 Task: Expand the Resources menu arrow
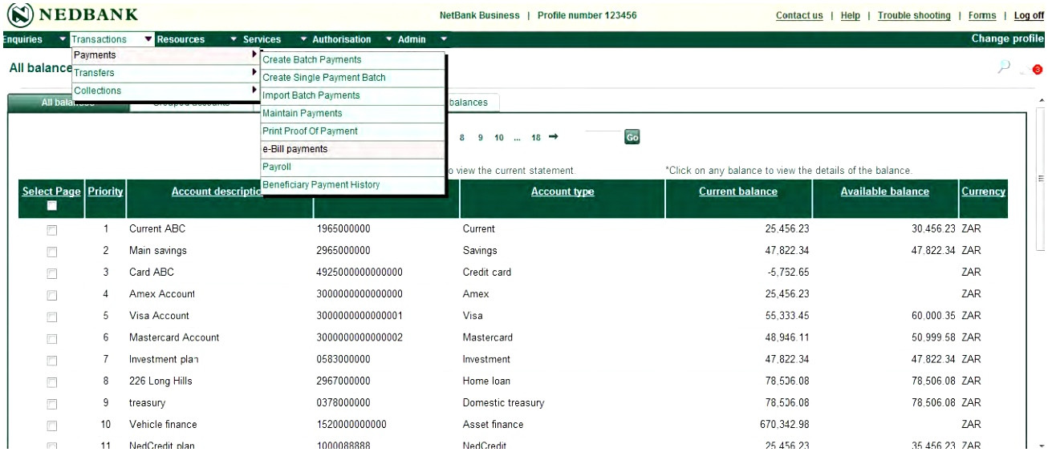point(234,39)
